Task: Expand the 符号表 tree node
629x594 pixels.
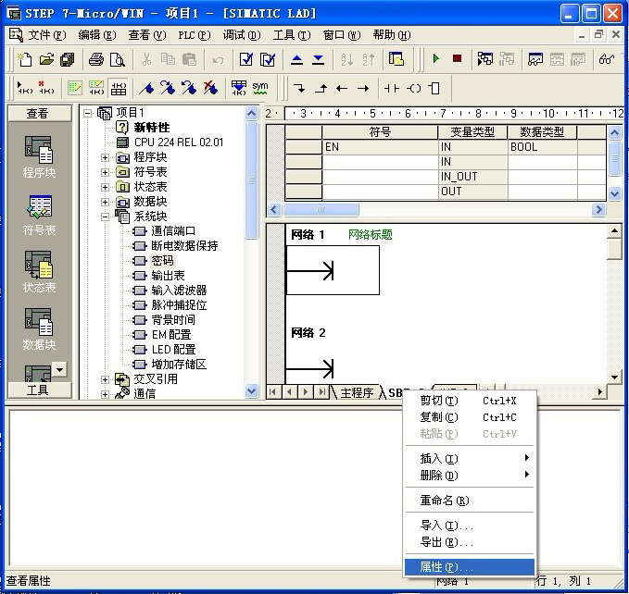Action: pos(105,172)
